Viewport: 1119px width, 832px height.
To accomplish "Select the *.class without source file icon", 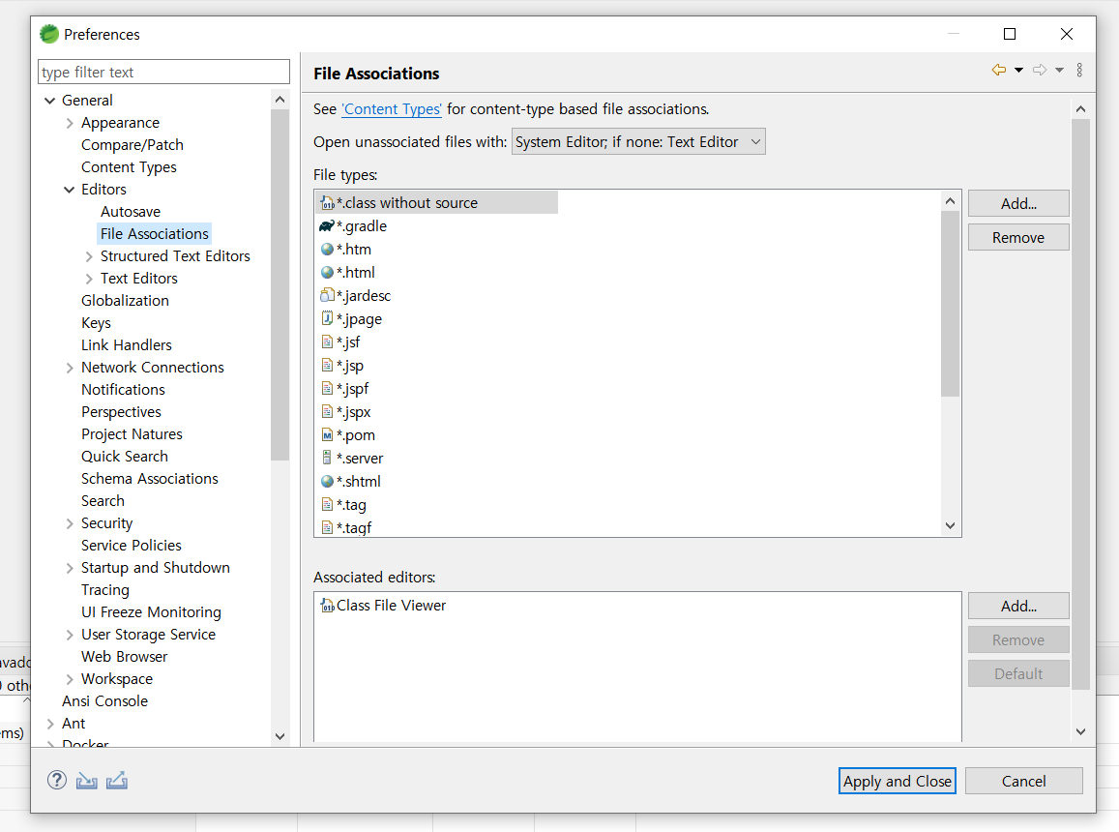I will 328,203.
